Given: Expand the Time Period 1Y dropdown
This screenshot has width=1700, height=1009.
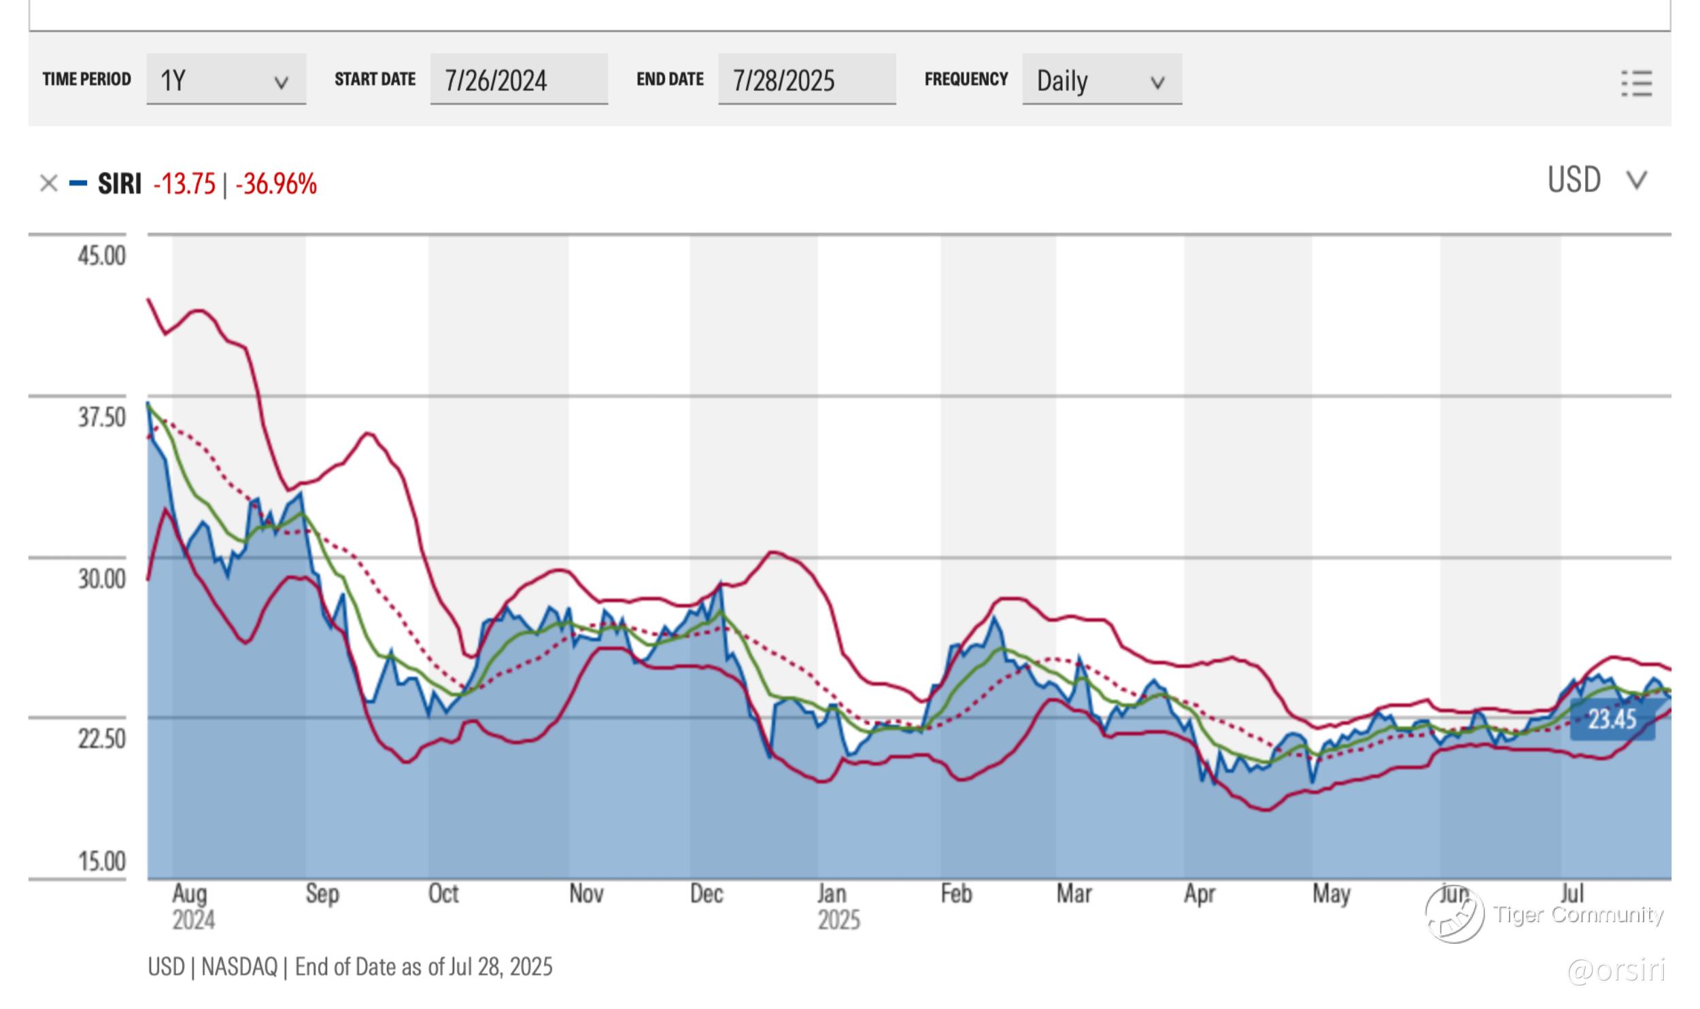Looking at the screenshot, I should coord(226,80).
